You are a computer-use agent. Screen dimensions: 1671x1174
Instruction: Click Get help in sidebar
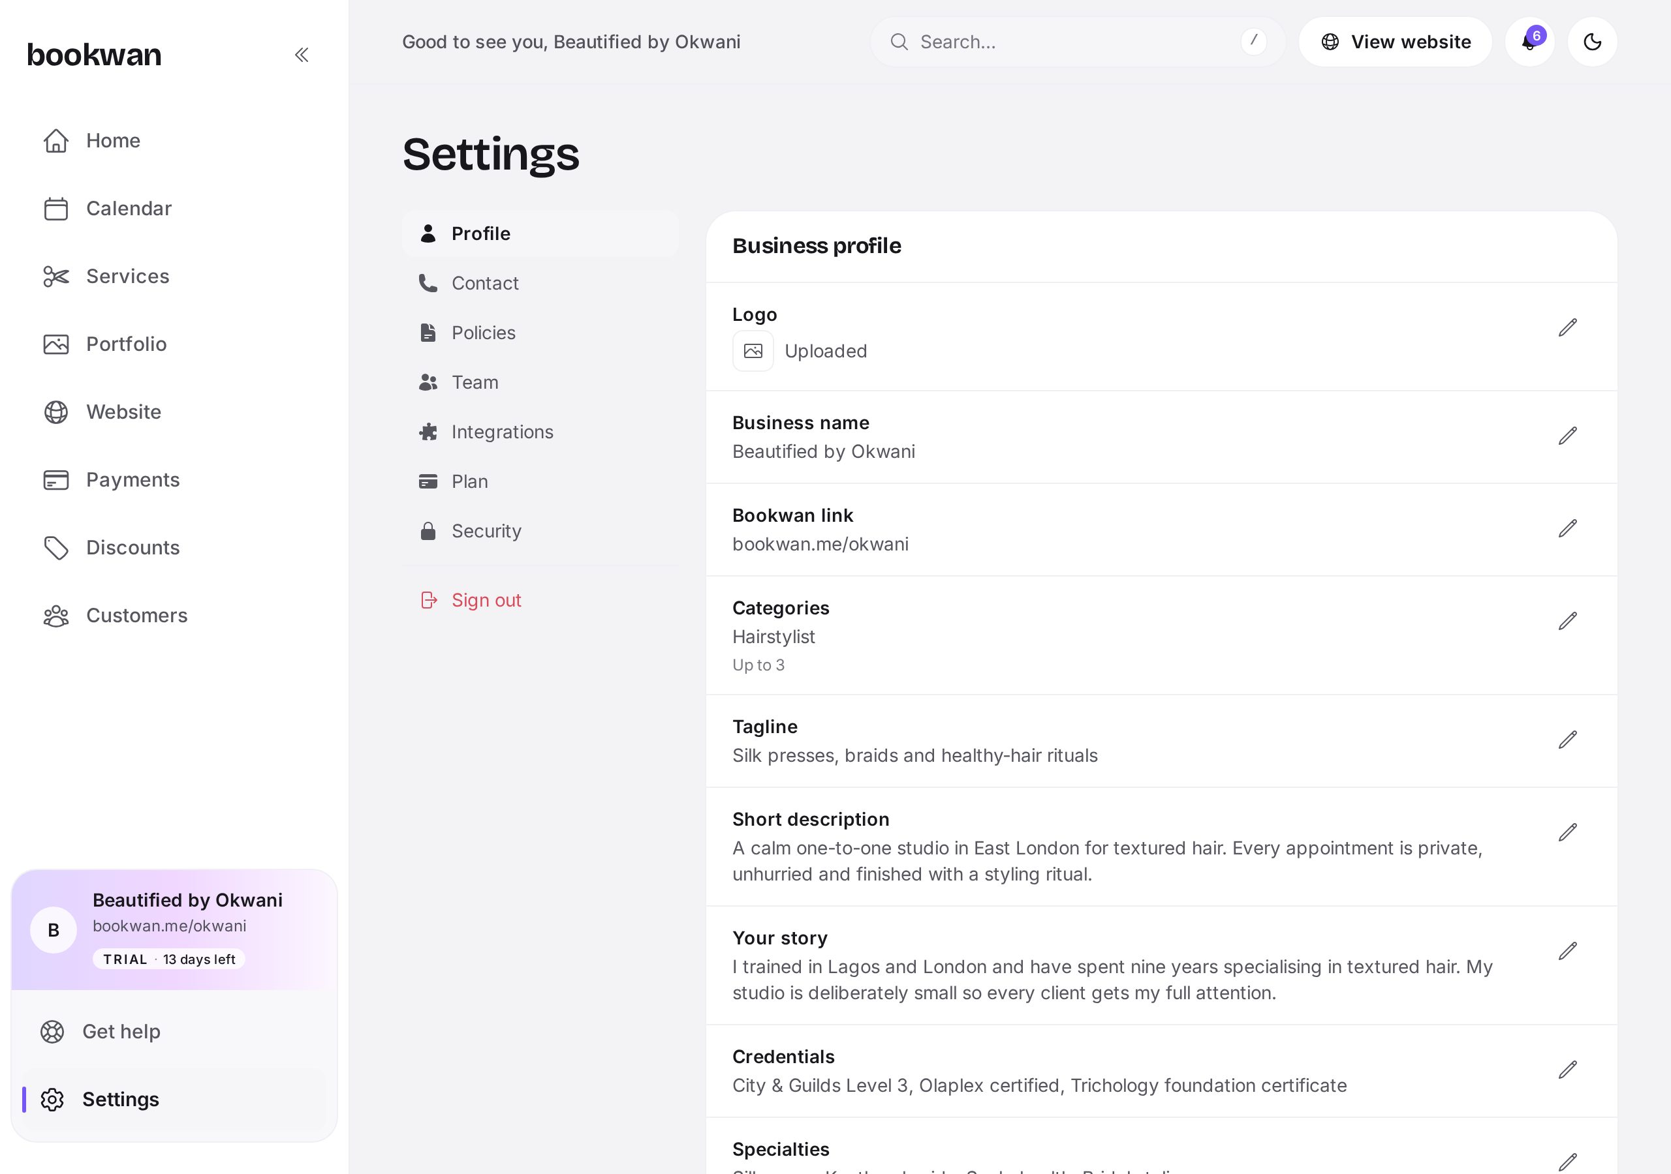[174, 1031]
